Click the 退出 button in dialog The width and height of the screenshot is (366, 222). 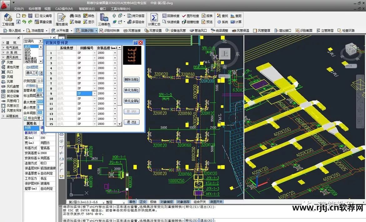point(131,122)
